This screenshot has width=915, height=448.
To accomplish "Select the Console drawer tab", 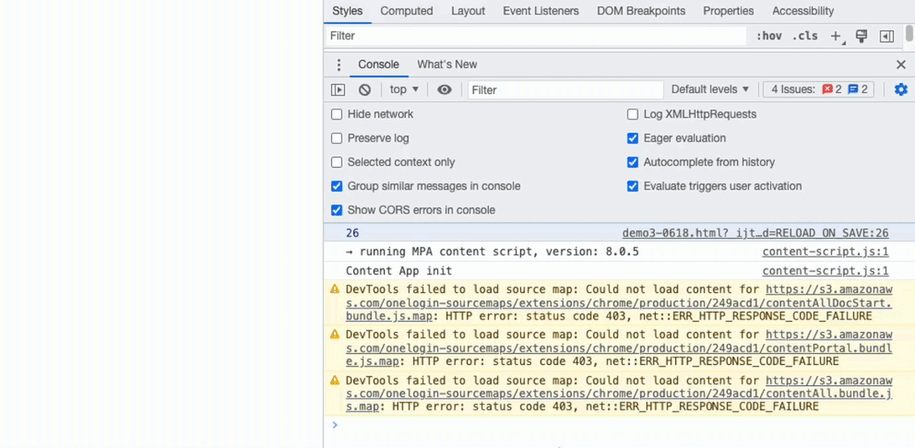I will (379, 64).
